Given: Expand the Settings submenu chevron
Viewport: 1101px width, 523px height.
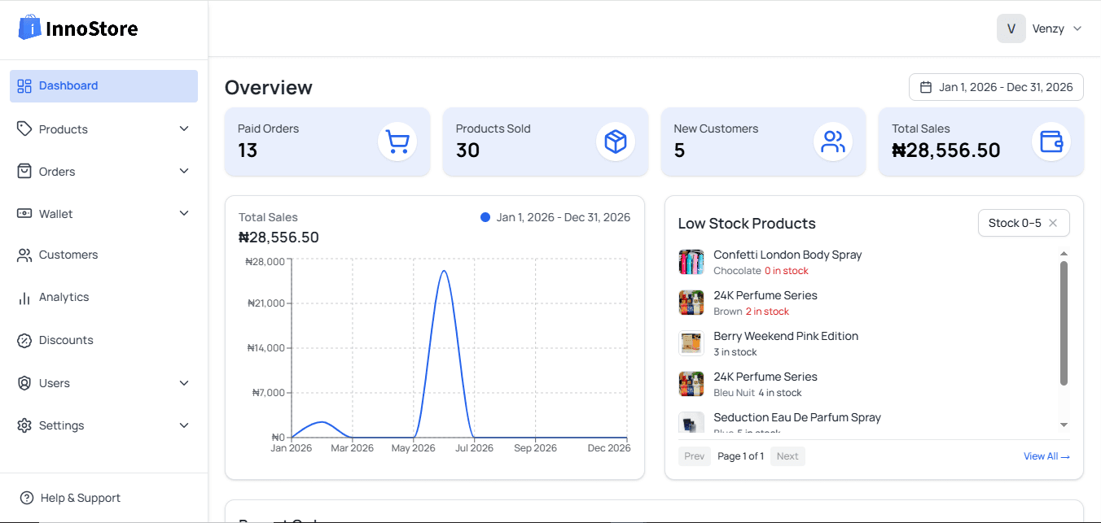Looking at the screenshot, I should 184,425.
